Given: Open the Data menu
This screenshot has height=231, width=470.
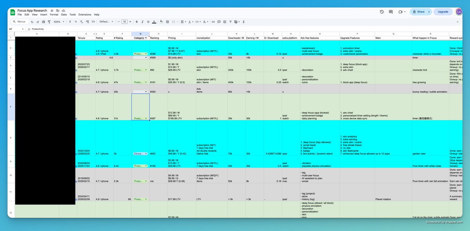Looking at the screenshot, I should [x=64, y=14].
